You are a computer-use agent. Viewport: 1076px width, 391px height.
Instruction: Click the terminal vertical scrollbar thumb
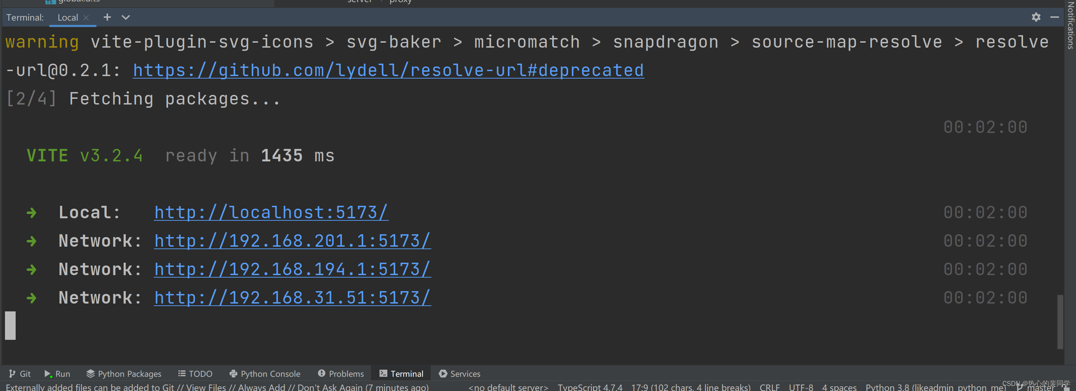1060,322
